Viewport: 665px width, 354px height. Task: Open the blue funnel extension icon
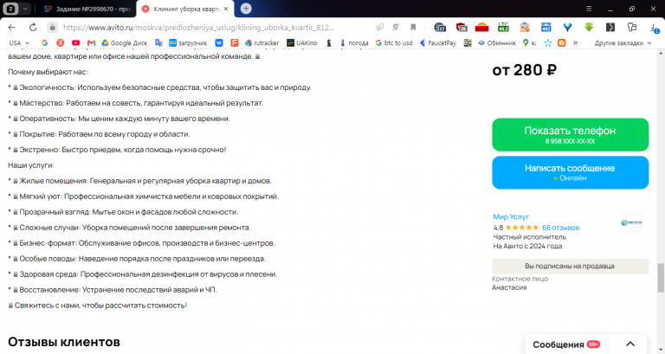567,27
